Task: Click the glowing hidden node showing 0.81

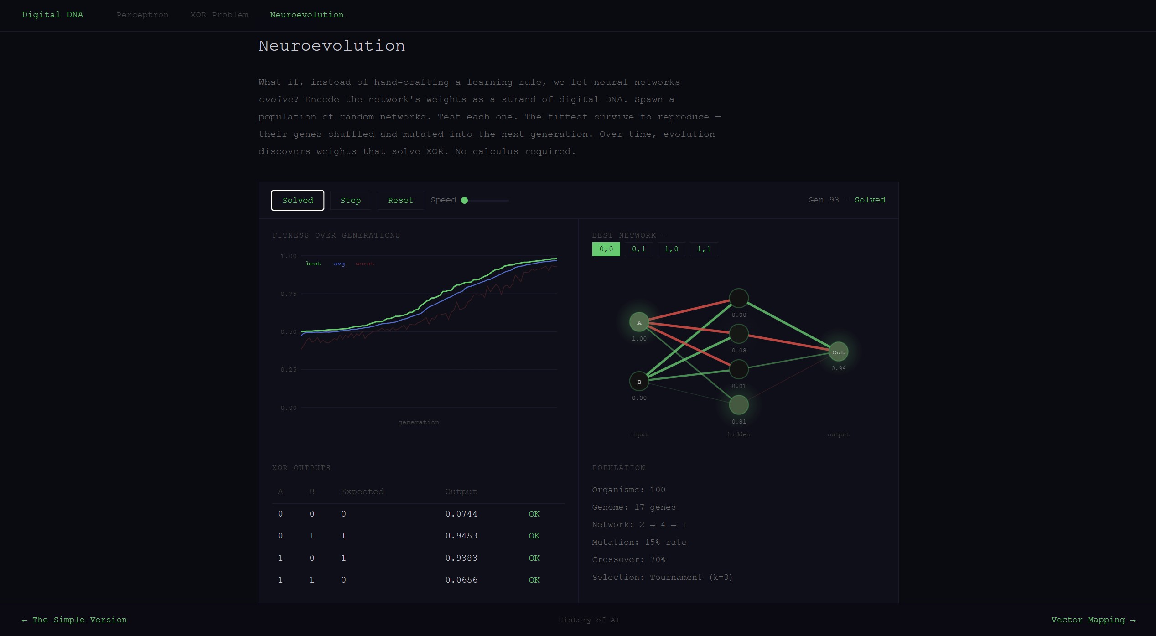Action: 739,404
